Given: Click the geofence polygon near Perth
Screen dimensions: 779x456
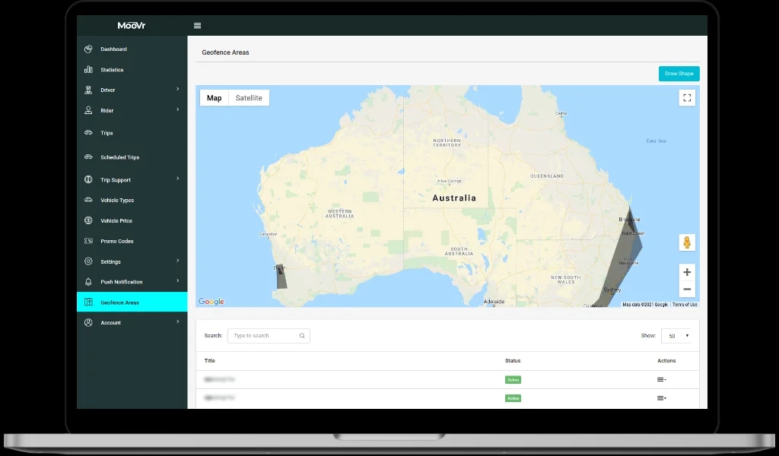Looking at the screenshot, I should click(x=281, y=277).
